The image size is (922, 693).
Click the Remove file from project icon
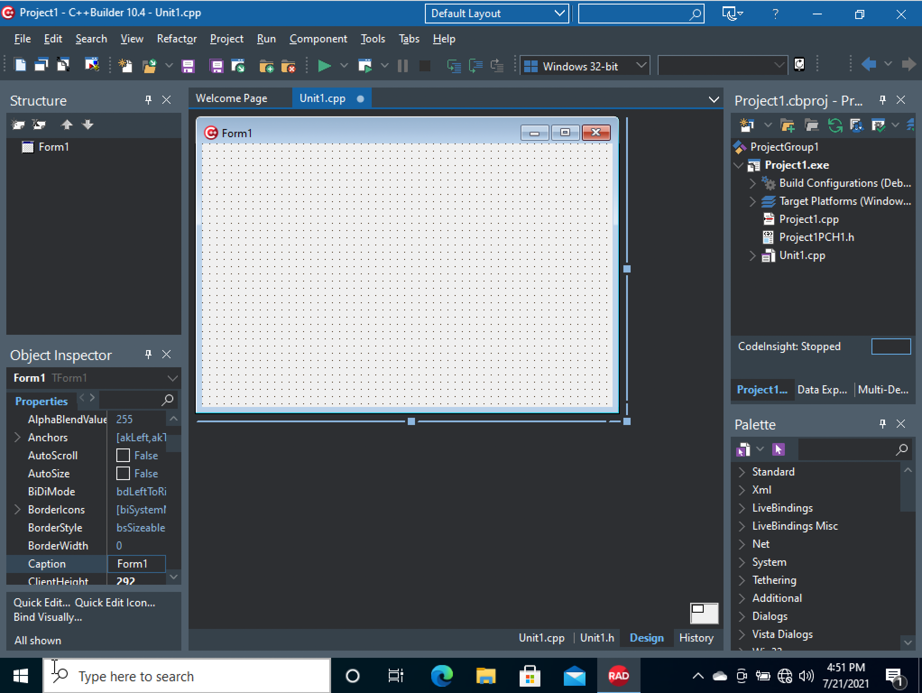click(x=288, y=66)
